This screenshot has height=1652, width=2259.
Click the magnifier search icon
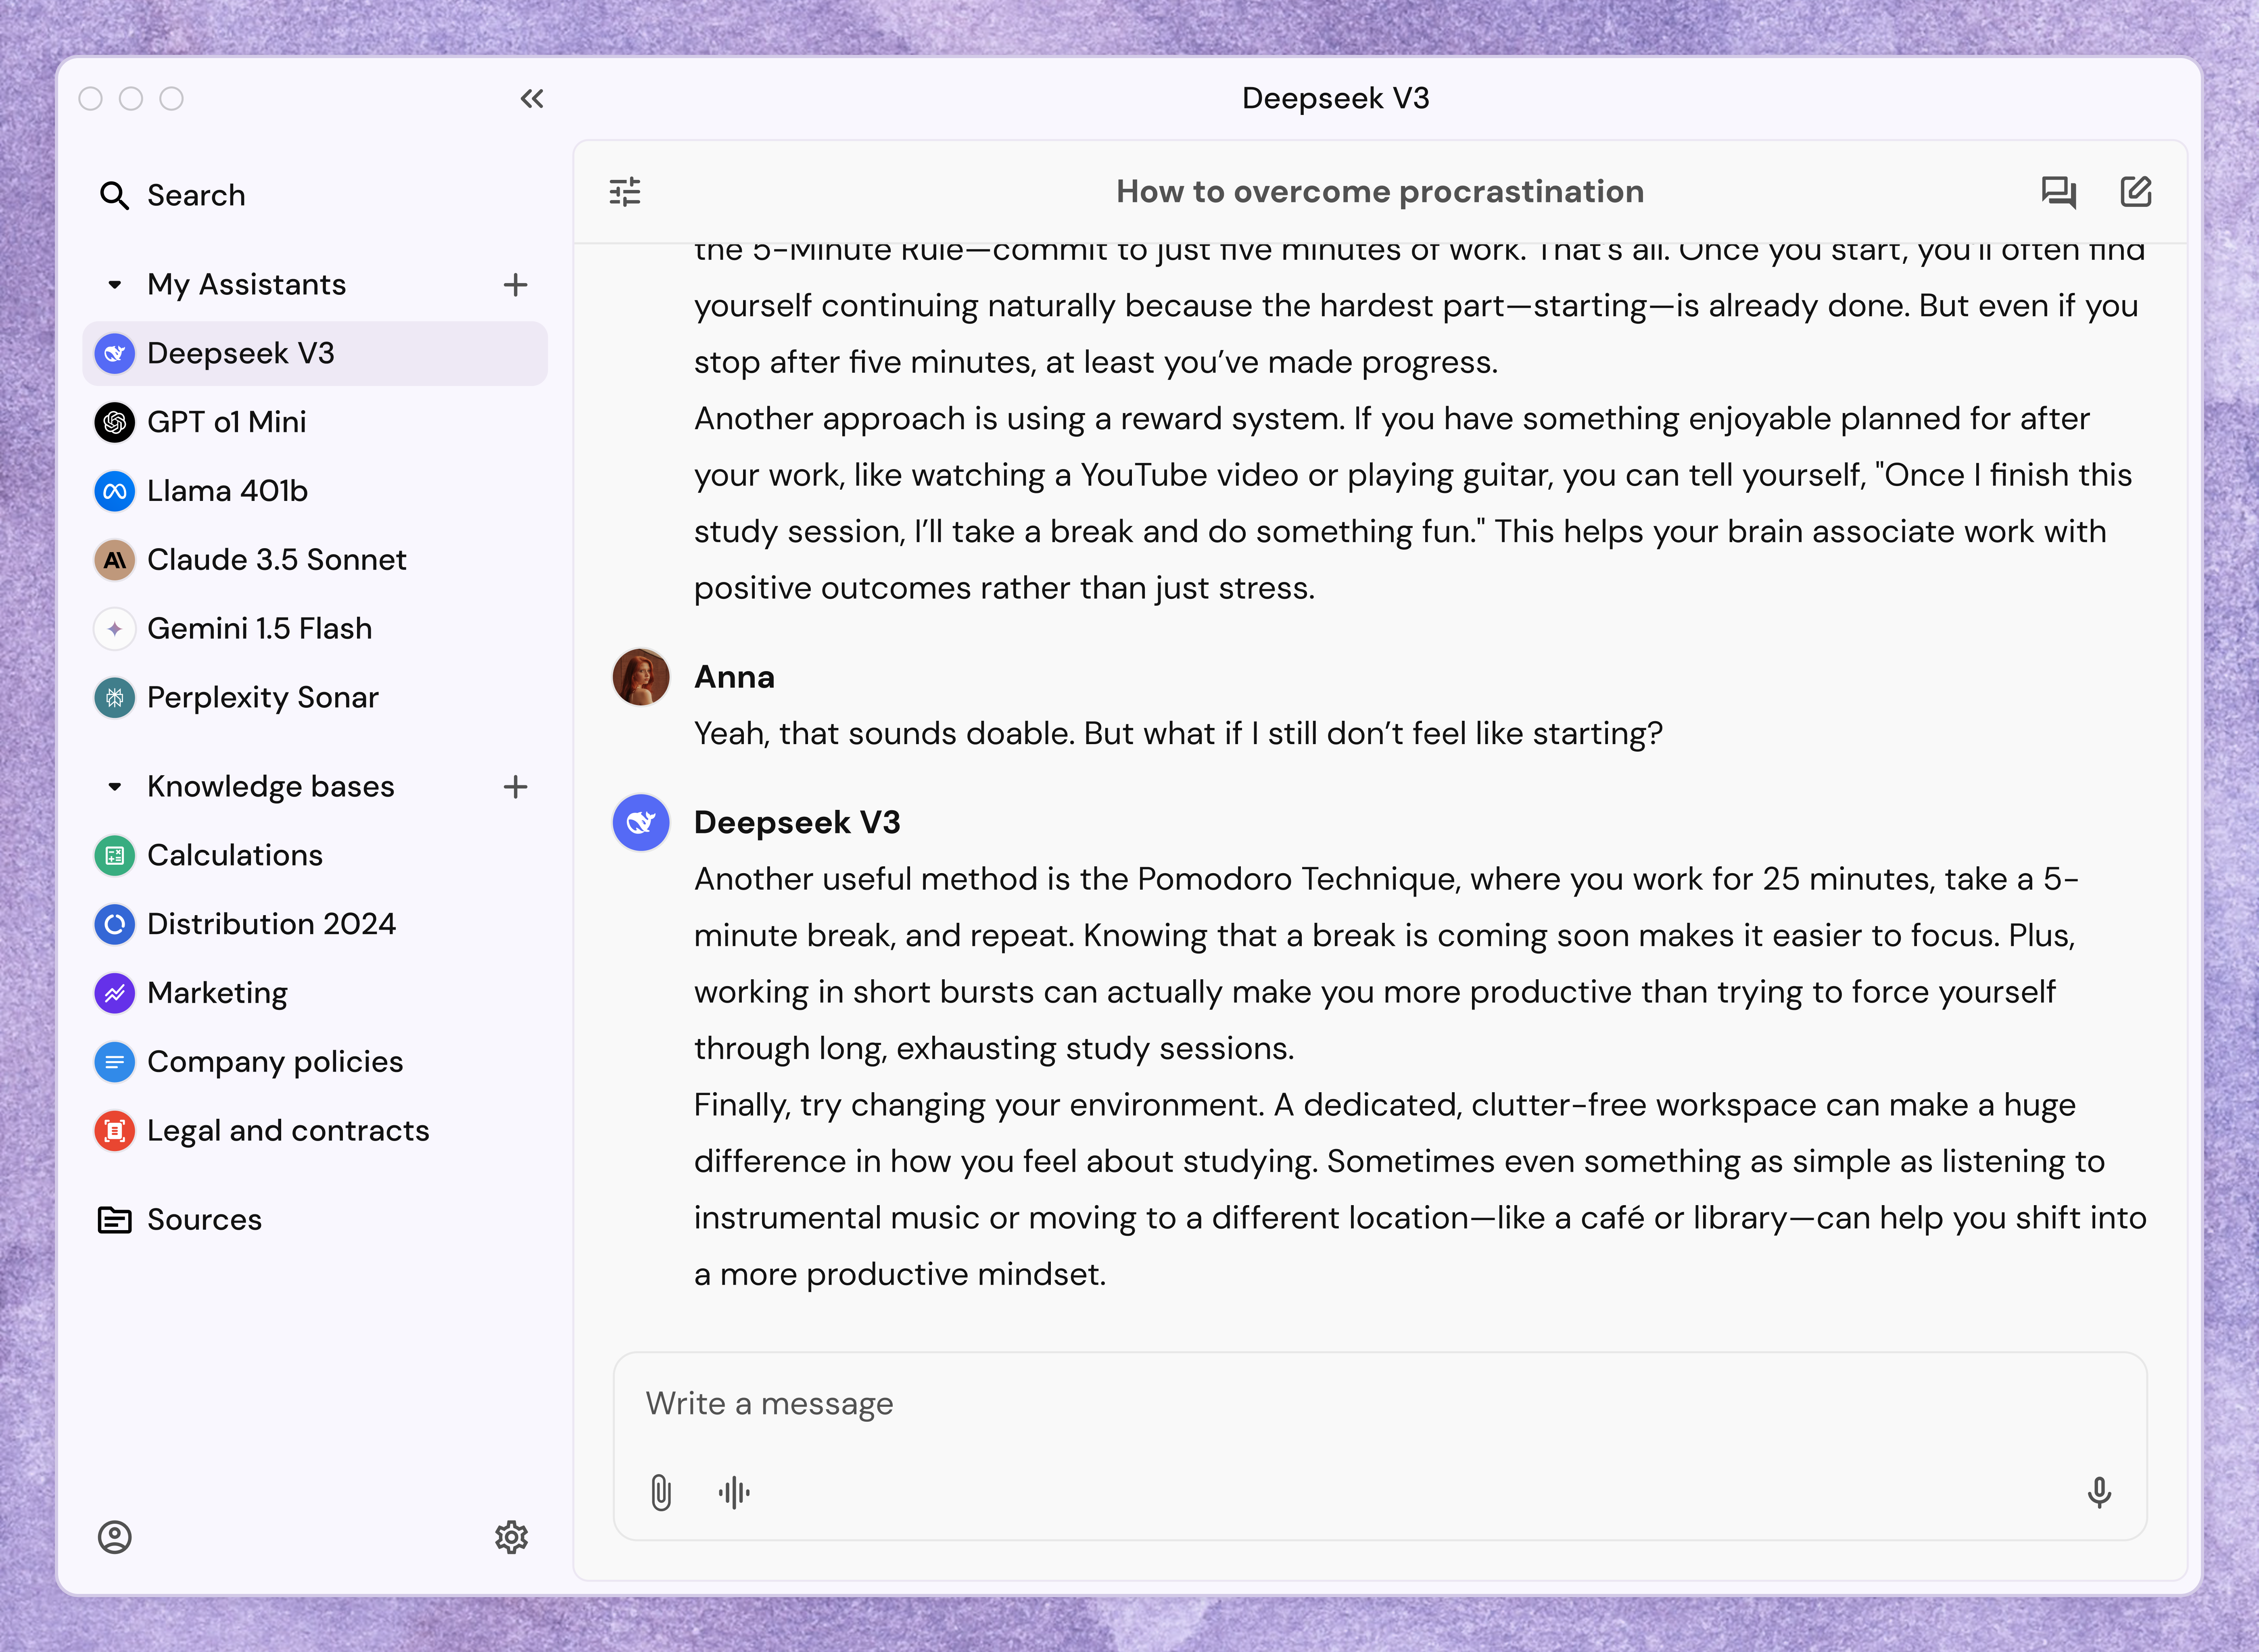[x=115, y=195]
